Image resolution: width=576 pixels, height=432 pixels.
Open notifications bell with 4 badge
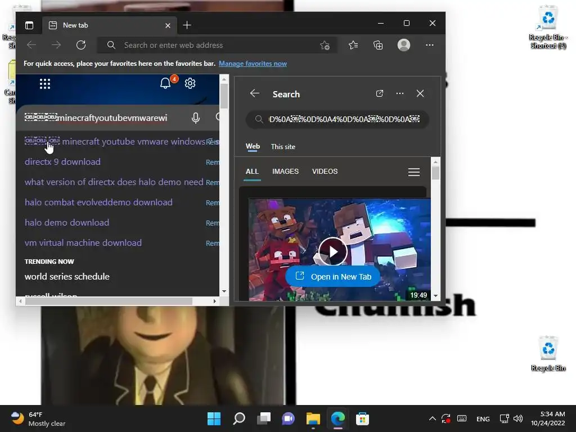point(166,83)
